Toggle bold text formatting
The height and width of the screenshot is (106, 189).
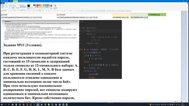pyautogui.click(x=13, y=8)
